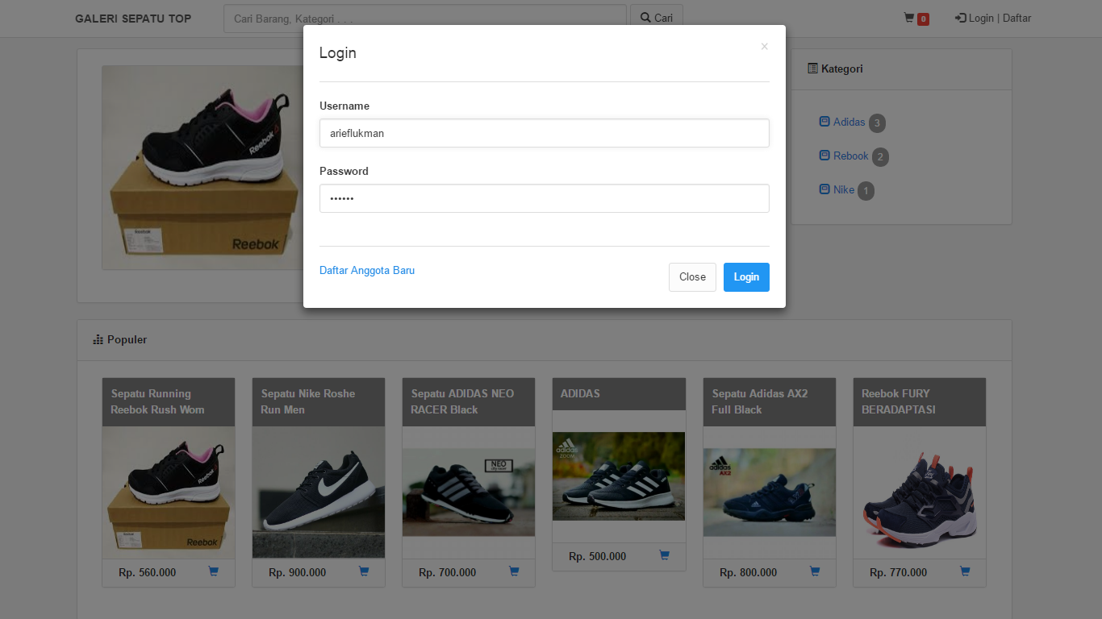Add Rp. 500.000 ADIDAS shoe to cart
The height and width of the screenshot is (619, 1102).
(x=664, y=555)
